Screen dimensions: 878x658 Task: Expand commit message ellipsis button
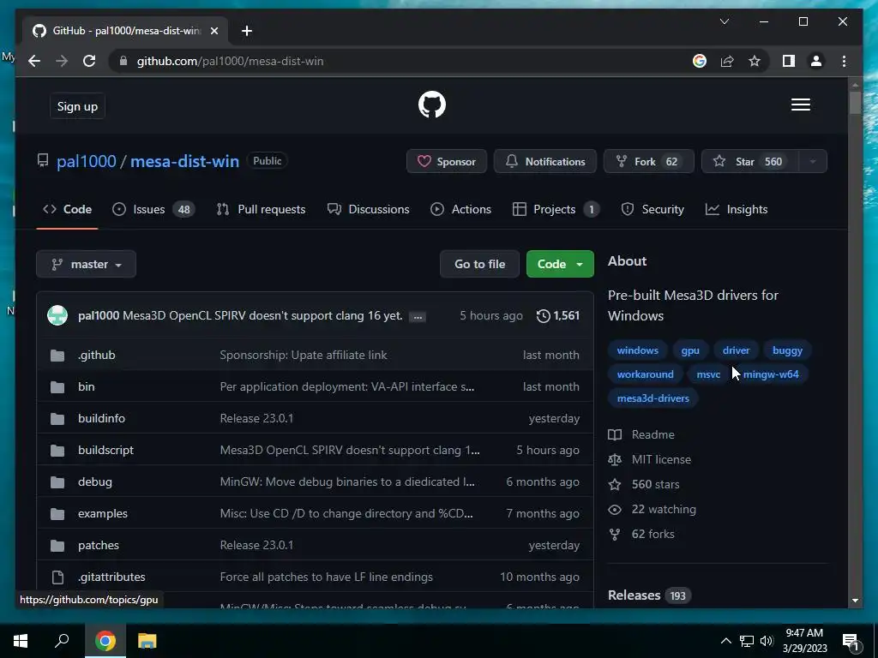click(x=418, y=317)
